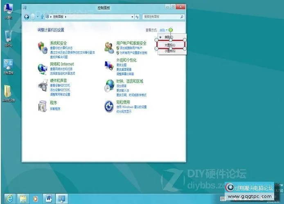The image size is (284, 204).
Task: Click the greyed Forward navigation arrow
Action: pos(33,17)
